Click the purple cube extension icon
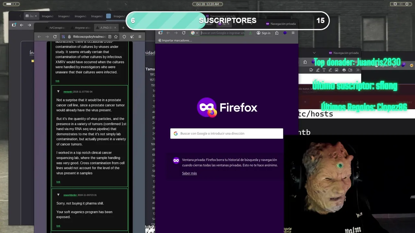Screen dimensions: 415x233 (285, 33)
